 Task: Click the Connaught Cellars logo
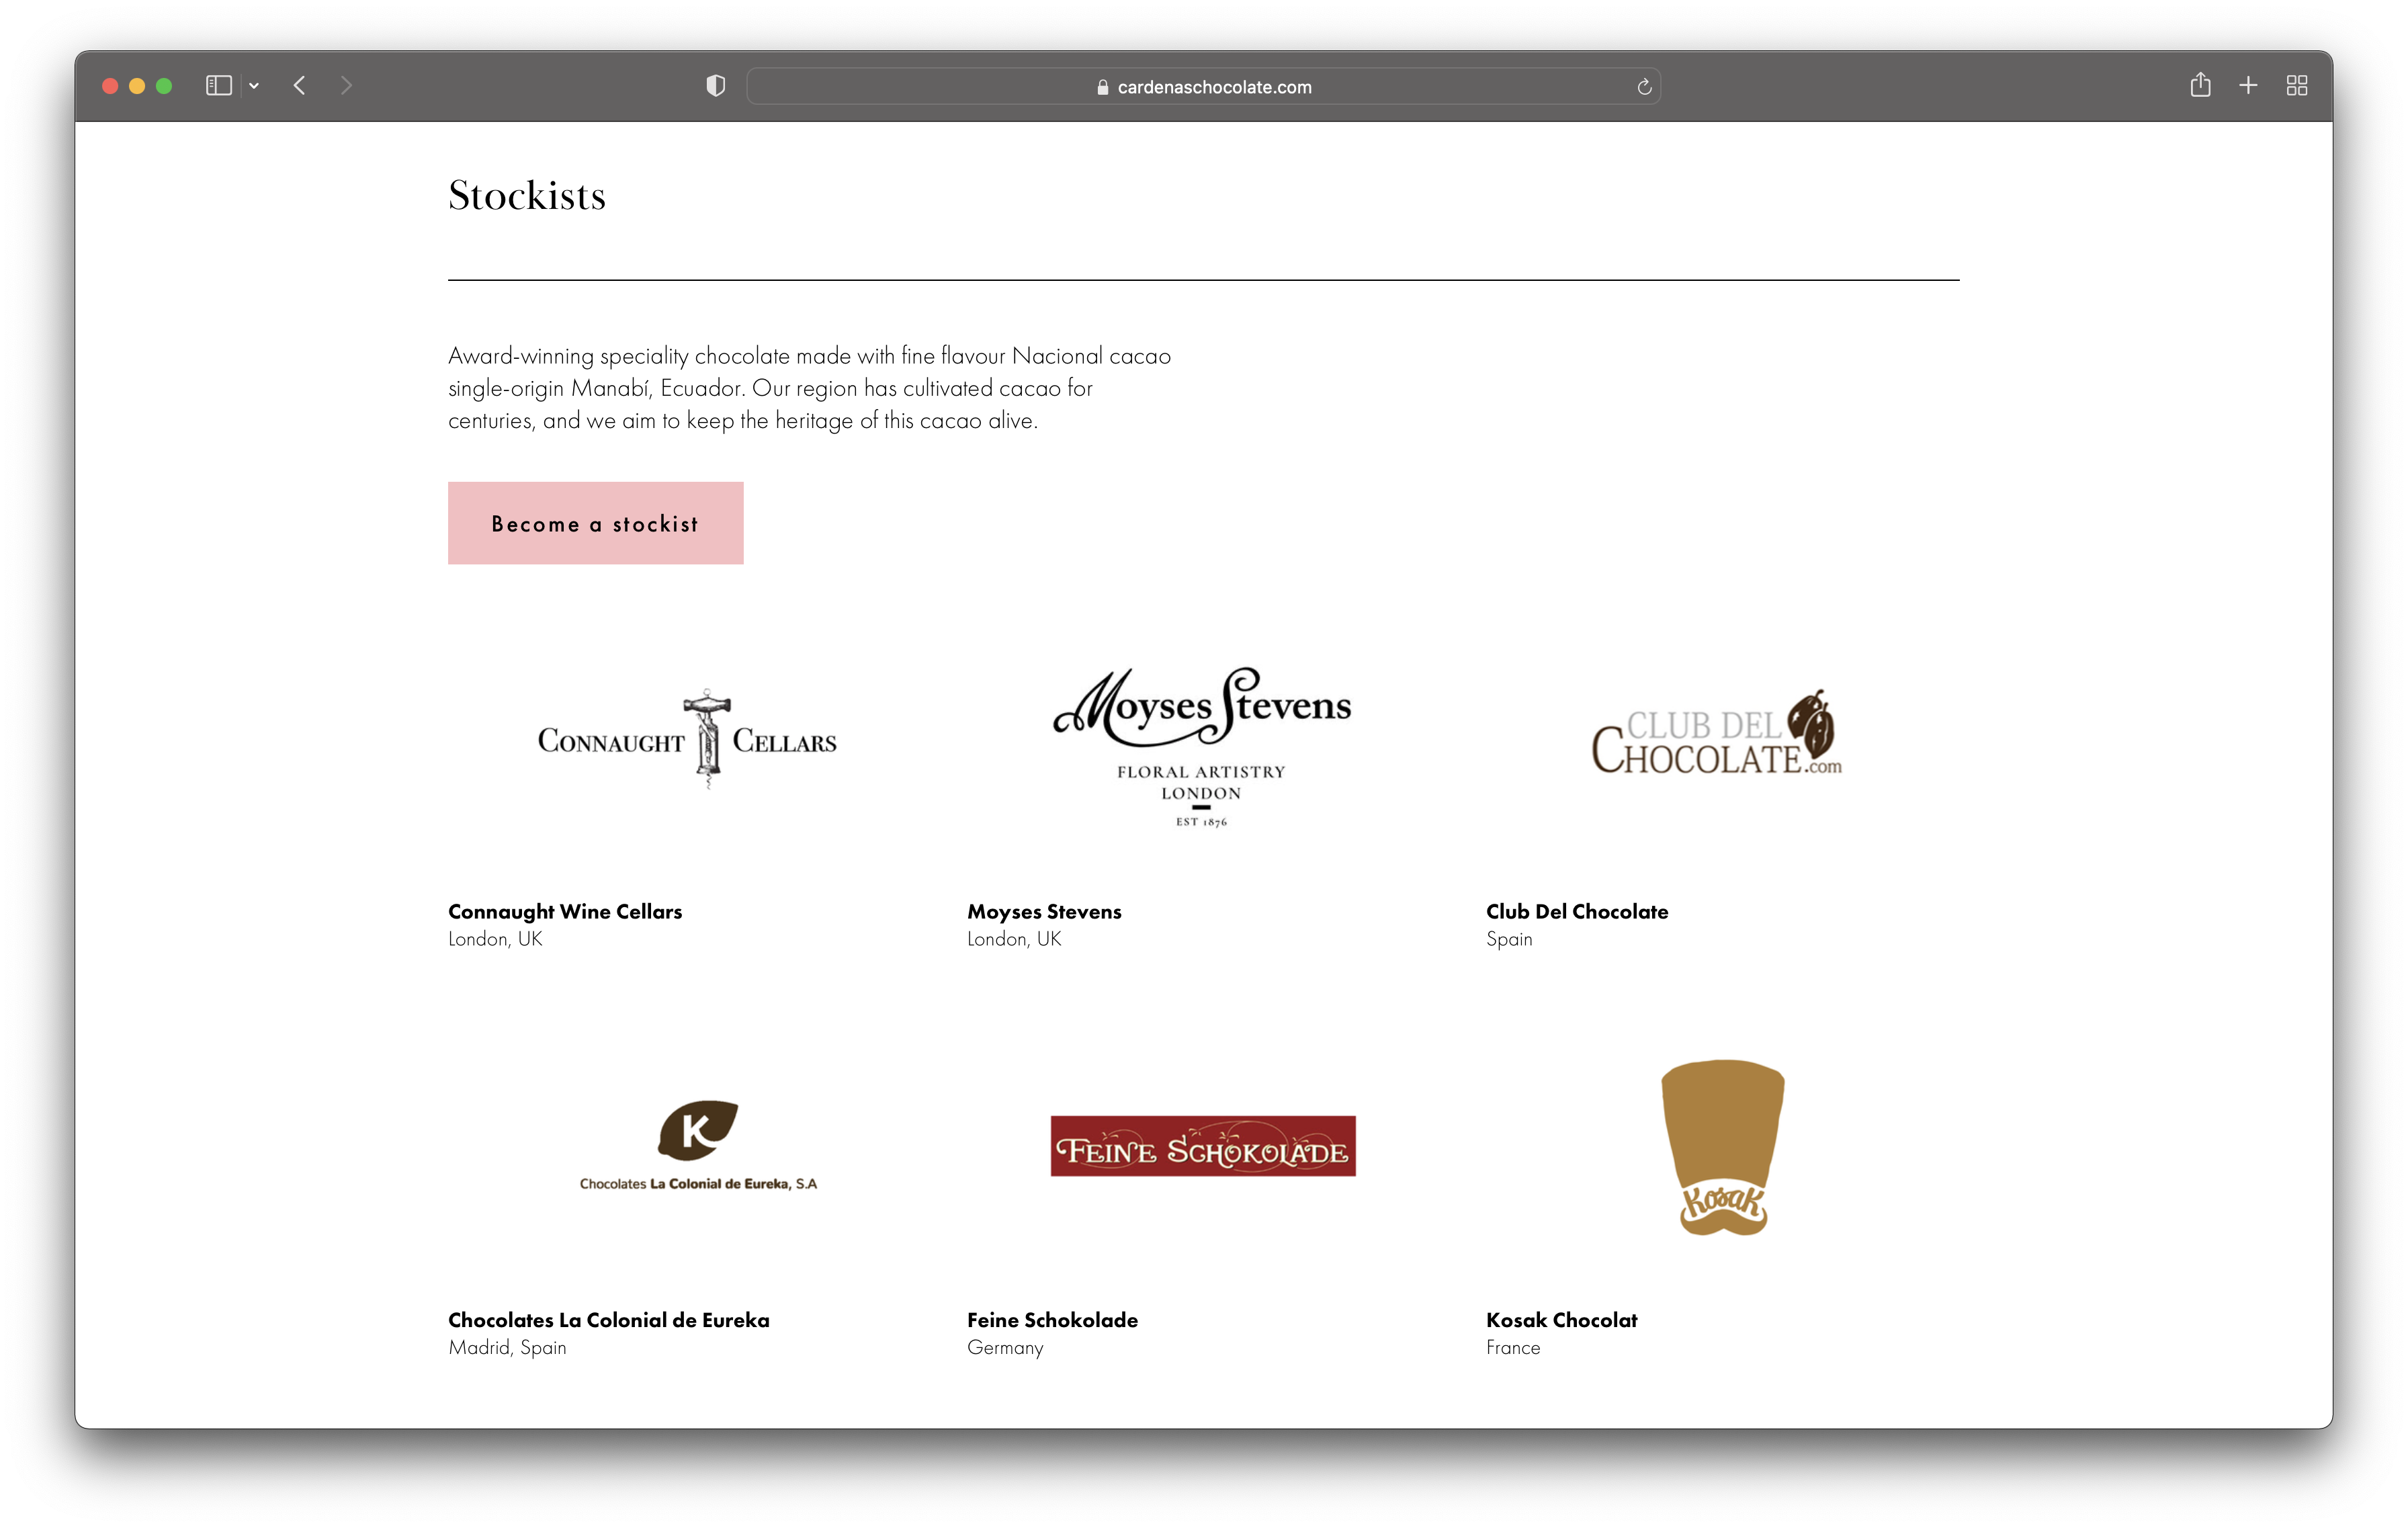pos(687,740)
